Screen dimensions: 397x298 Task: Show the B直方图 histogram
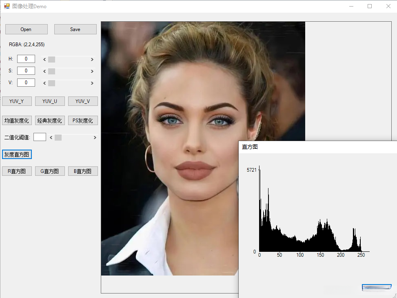click(x=83, y=171)
